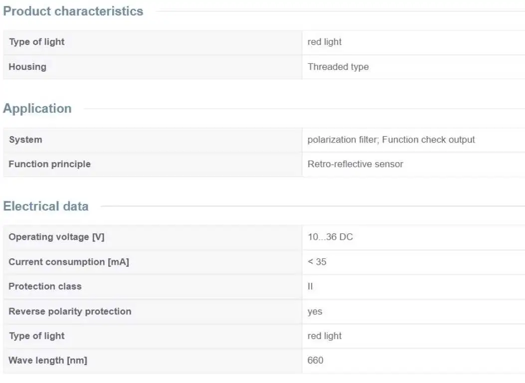The width and height of the screenshot is (525, 383).
Task: Click the Retro-reflective sensor value
Action: [355, 164]
